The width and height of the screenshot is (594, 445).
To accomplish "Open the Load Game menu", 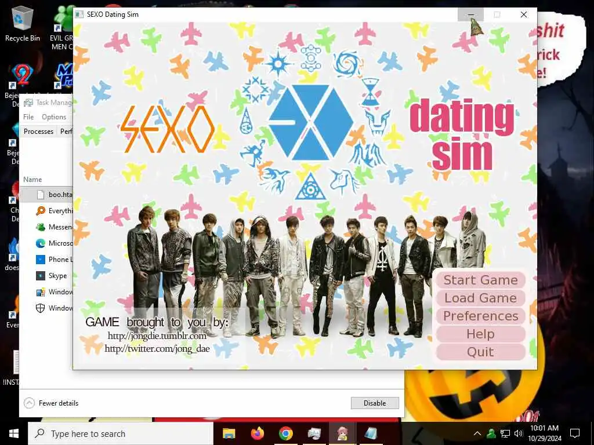I will coord(480,298).
